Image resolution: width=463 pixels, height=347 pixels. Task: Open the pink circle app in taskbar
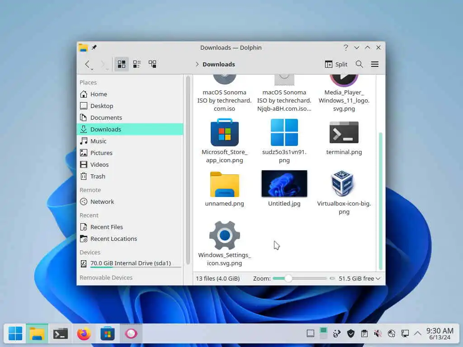click(x=131, y=334)
